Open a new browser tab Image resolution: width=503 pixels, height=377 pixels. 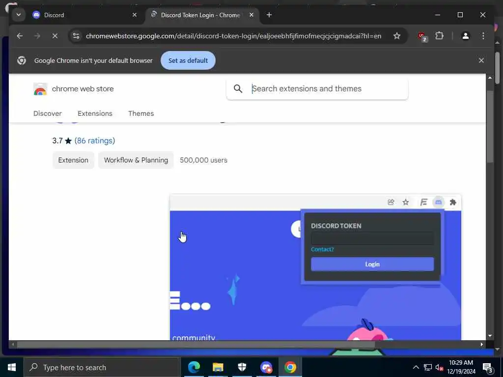(x=269, y=15)
